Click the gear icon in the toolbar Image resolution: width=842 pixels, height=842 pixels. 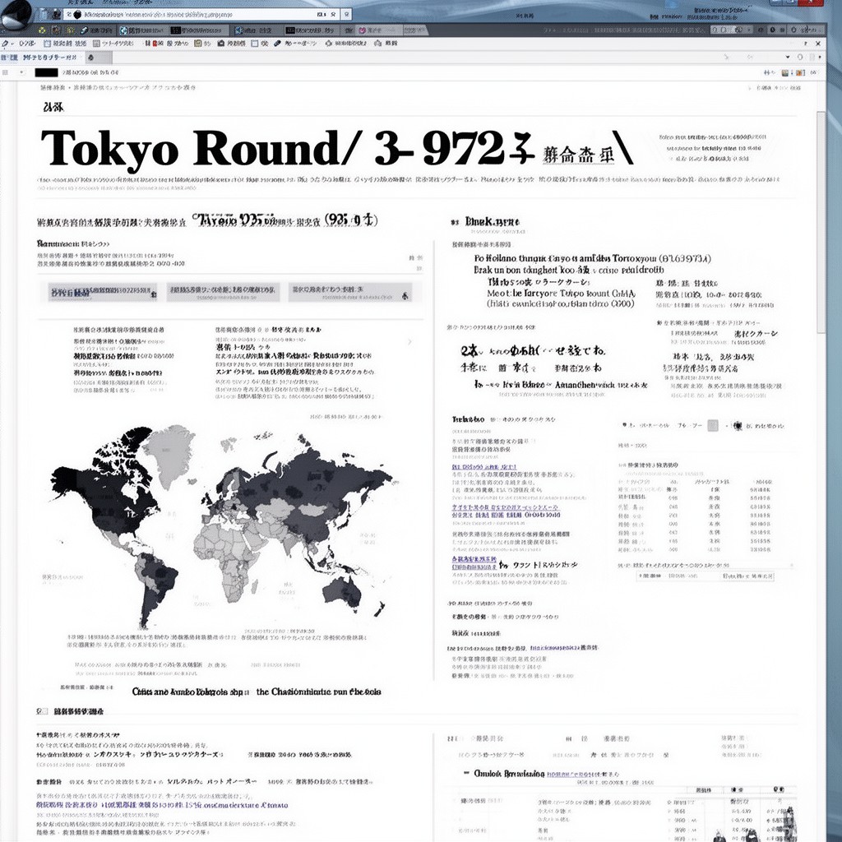tap(328, 43)
